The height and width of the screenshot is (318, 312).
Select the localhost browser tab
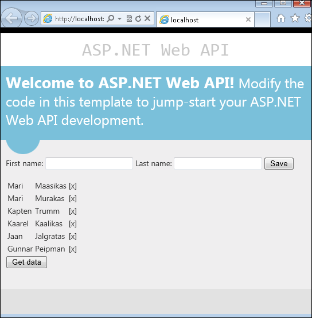[205, 19]
